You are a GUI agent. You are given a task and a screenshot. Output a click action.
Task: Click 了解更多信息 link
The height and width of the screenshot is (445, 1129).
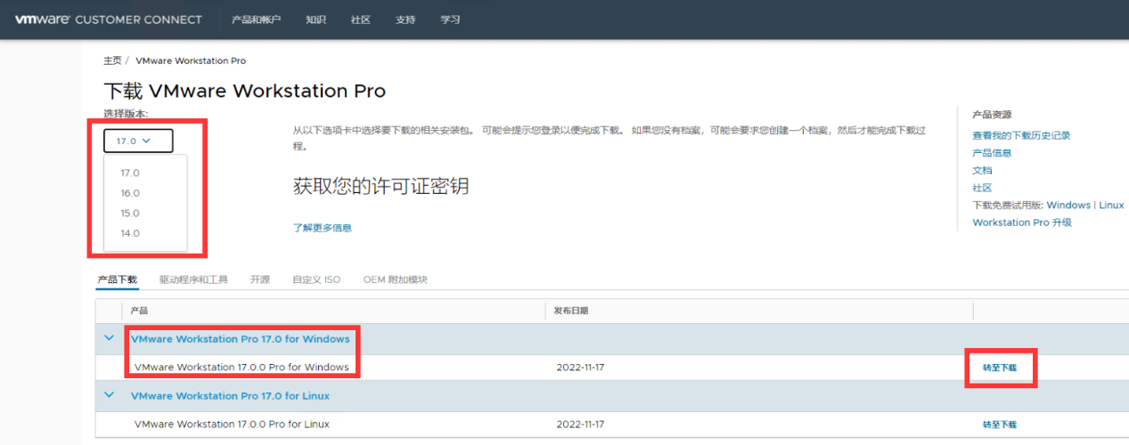tap(323, 228)
